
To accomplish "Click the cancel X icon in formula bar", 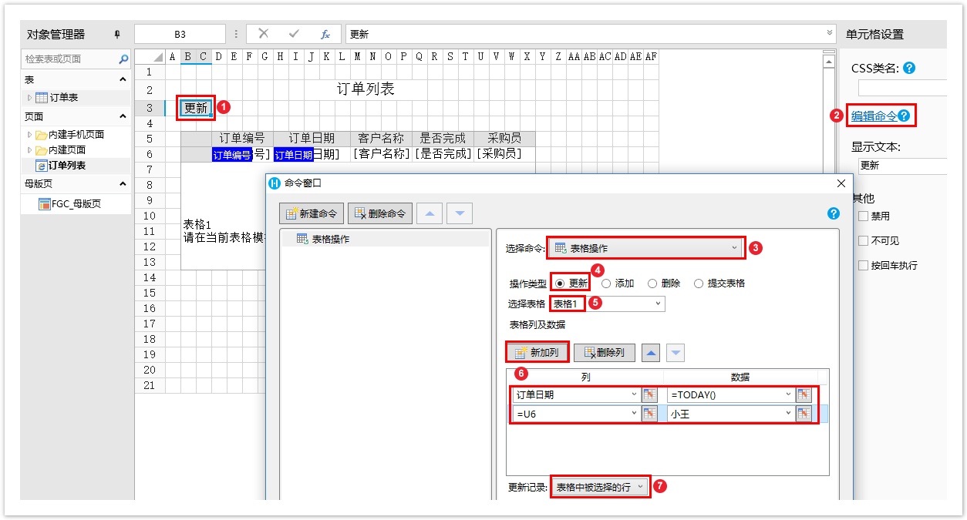I will click(264, 34).
